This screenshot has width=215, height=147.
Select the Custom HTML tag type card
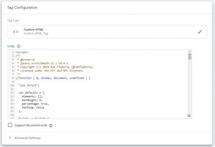107,32
